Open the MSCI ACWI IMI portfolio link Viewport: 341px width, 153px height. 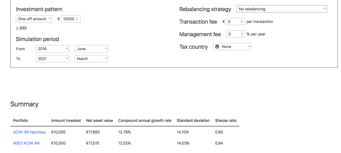[26, 143]
